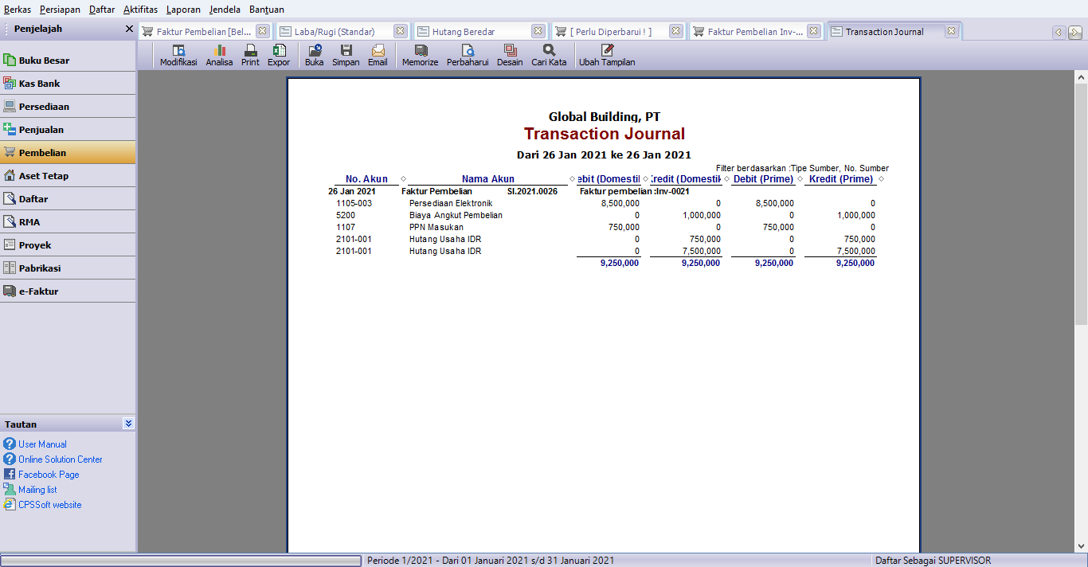Send the report via Email icon
1088x567 pixels.
[378, 55]
